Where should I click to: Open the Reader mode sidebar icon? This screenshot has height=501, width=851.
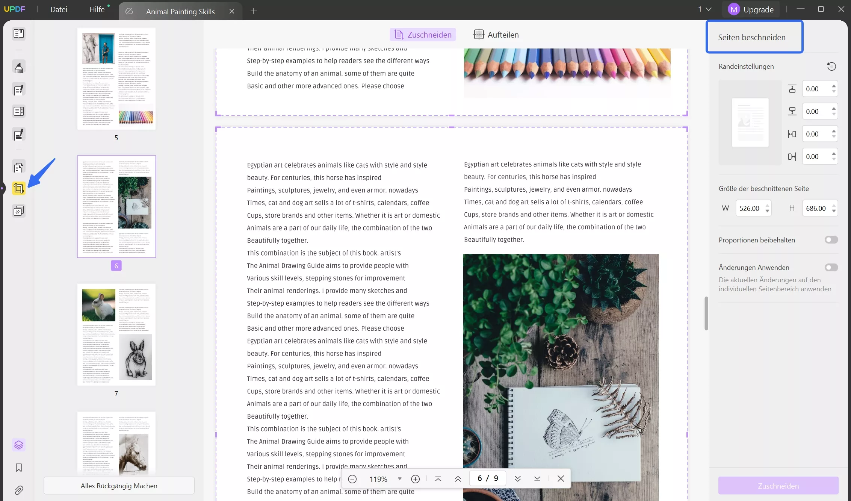tap(18, 34)
